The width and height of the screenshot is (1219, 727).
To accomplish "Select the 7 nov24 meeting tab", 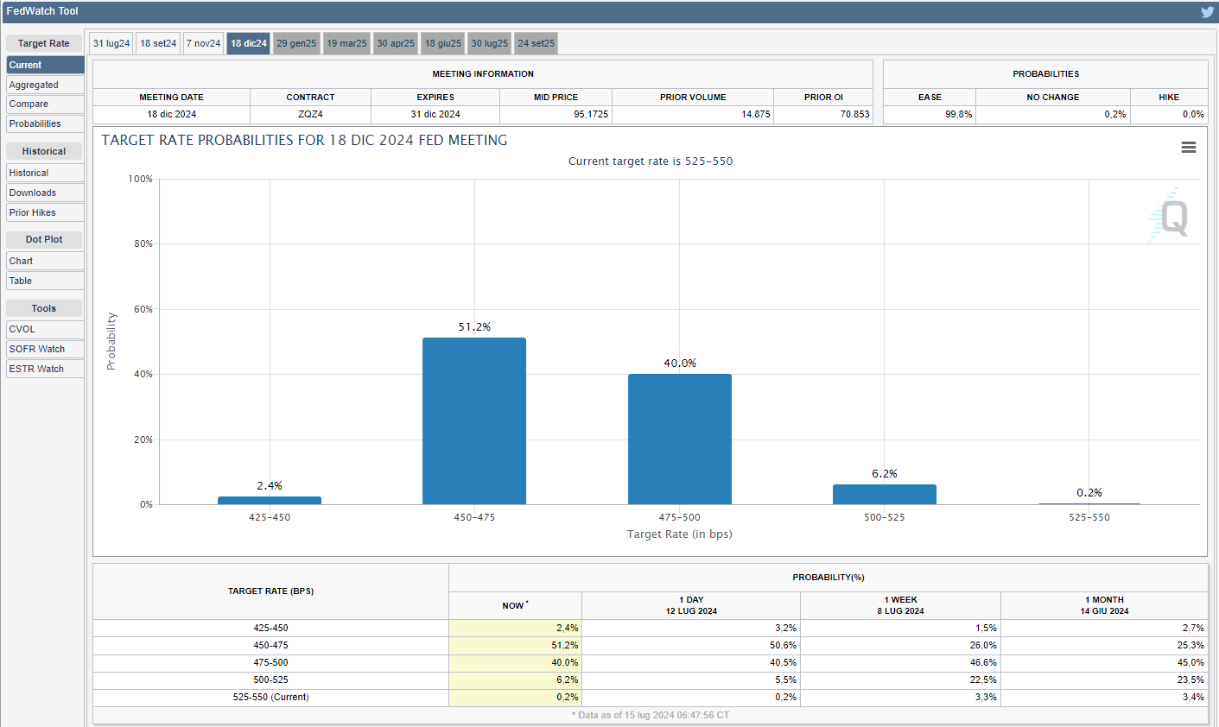I will click(204, 43).
